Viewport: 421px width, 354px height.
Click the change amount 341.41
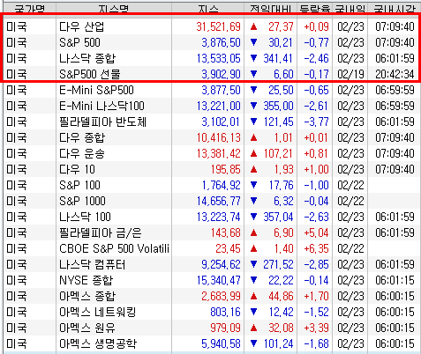[278, 58]
